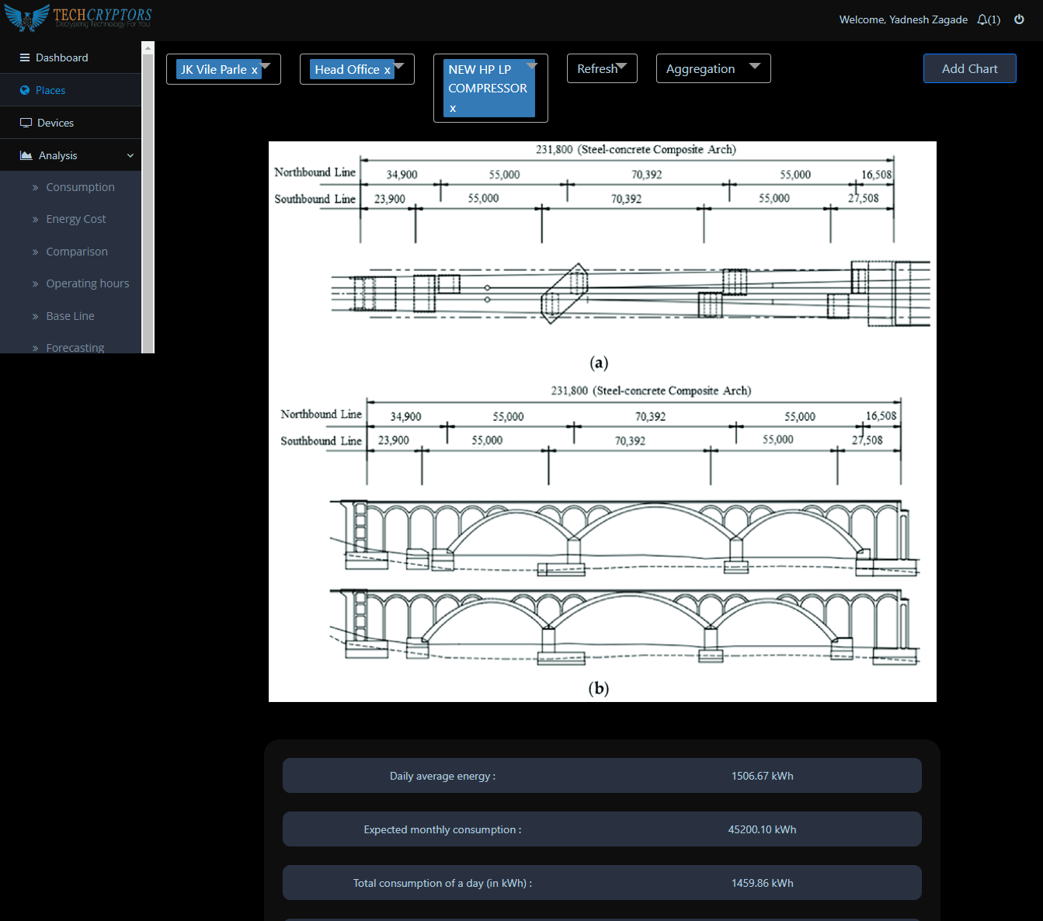This screenshot has width=1043, height=921.
Task: Open the Refresh dropdown
Action: point(621,67)
